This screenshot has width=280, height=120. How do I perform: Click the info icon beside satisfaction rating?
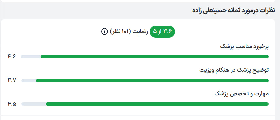tap(104, 32)
